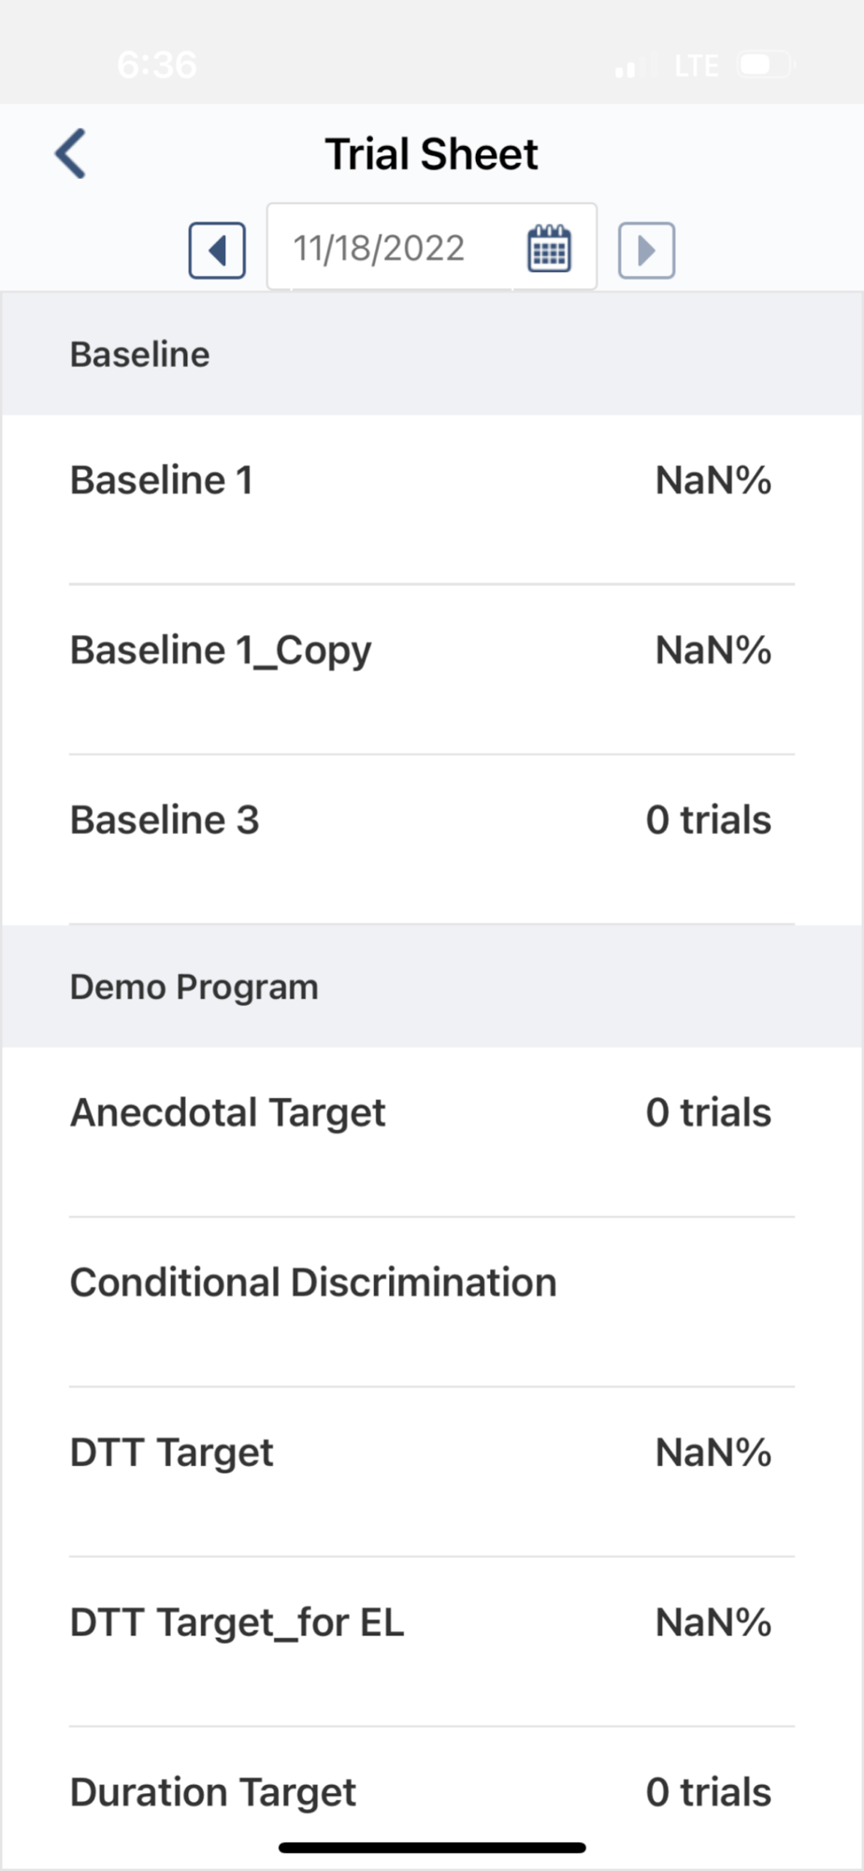
Task: Open the Duration Target row
Action: [432, 1798]
